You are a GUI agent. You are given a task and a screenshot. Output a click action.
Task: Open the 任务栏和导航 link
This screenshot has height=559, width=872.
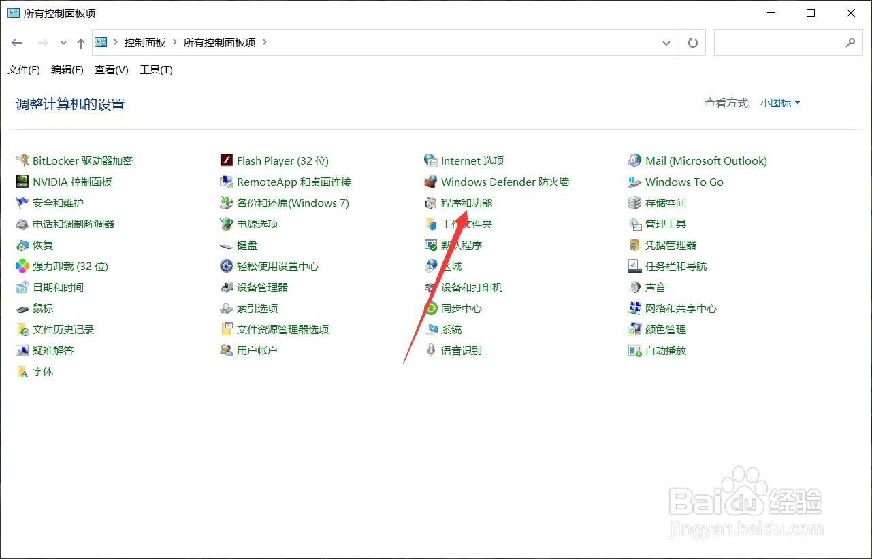click(676, 266)
